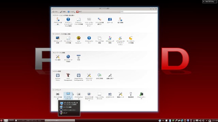The width and height of the screenshot is (218, 122).
Task: Open Digital Camera (デジタルカメラ) settings
Action: click(79, 96)
